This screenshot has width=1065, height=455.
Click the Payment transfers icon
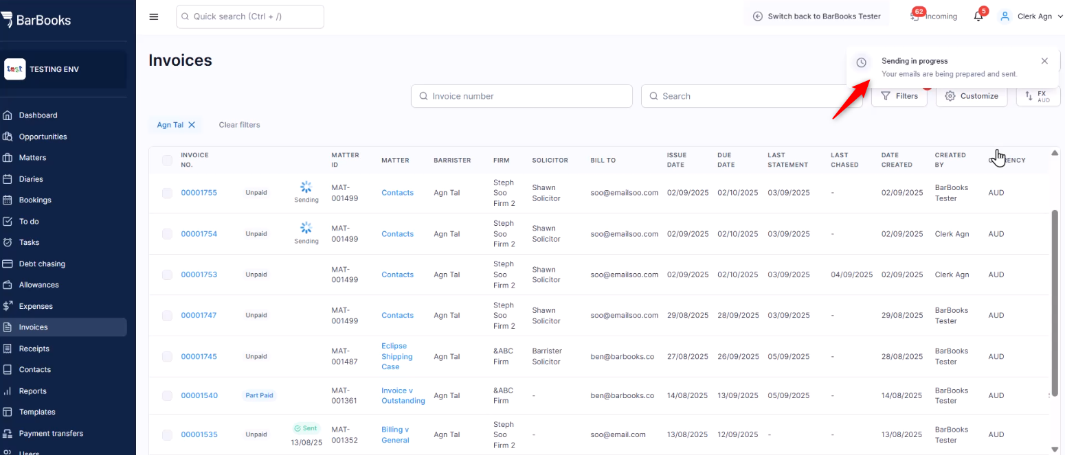click(8, 434)
